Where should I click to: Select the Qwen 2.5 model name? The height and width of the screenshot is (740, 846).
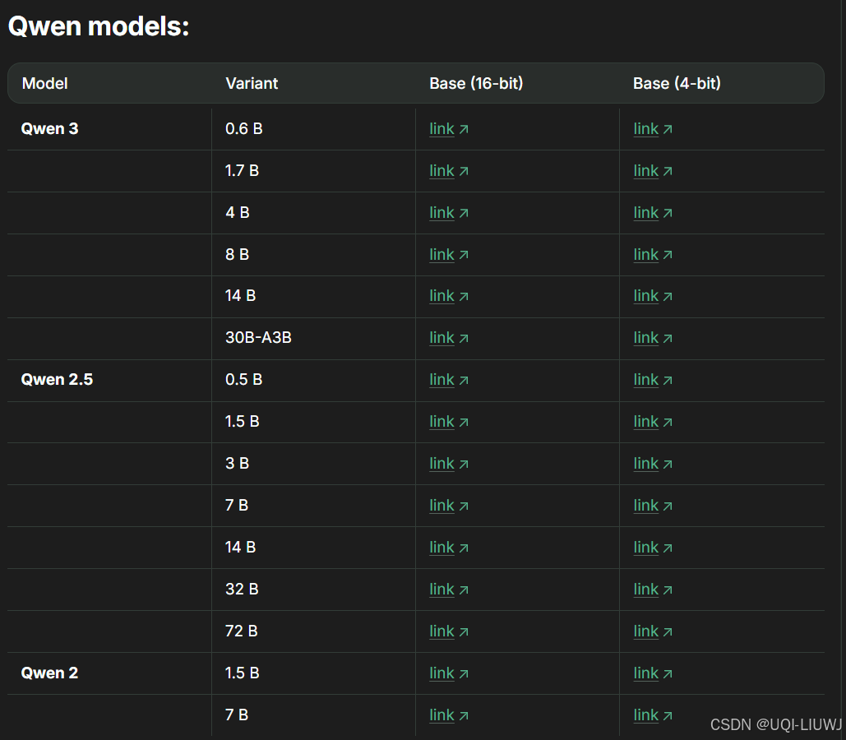pos(57,379)
